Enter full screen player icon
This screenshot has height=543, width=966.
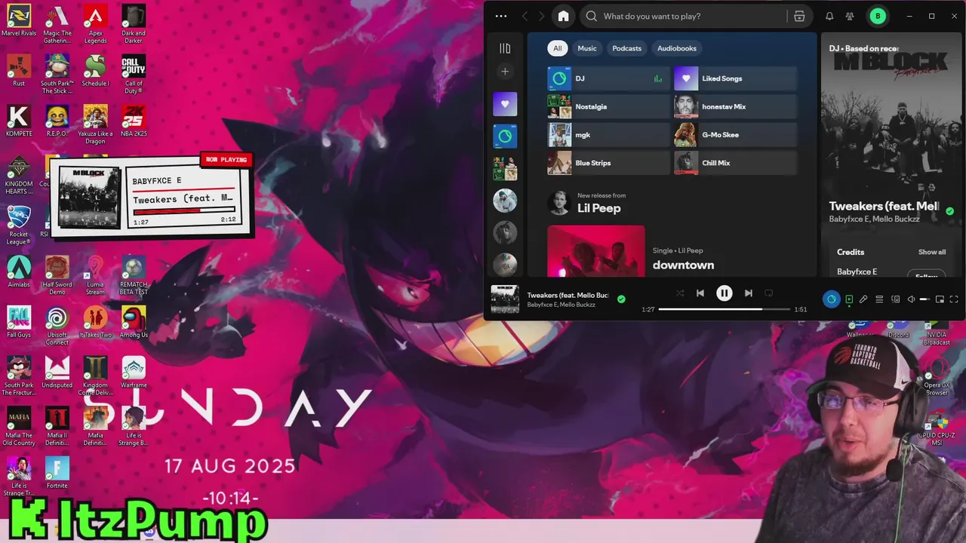(954, 299)
